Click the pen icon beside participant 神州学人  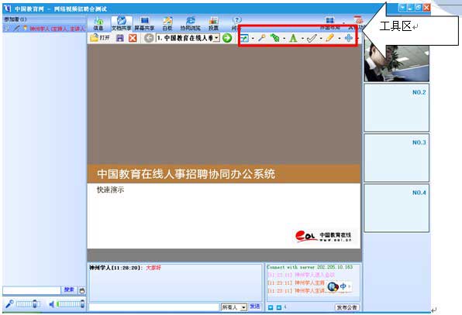point(17,28)
